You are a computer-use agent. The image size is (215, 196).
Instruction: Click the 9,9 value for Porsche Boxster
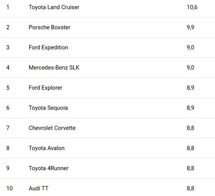[x=191, y=28]
